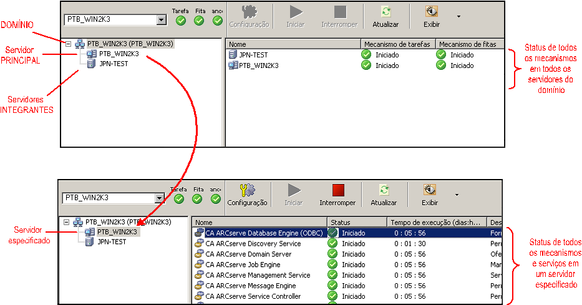
Task: Click domain network icon in upper tree
Action: click(x=80, y=44)
